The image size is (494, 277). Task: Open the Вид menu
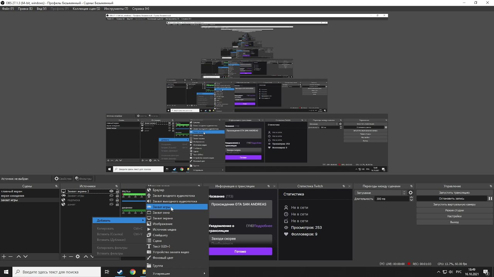coord(42,8)
